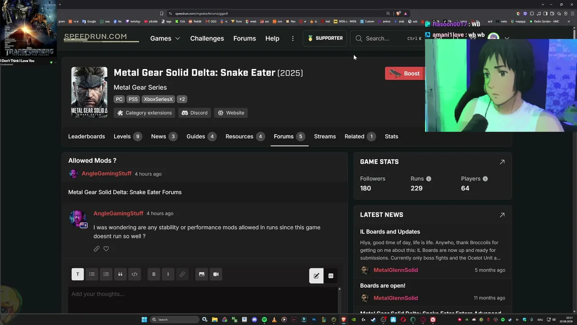577x325 pixels.
Task: Open the Forums top navigation item
Action: pos(245,38)
